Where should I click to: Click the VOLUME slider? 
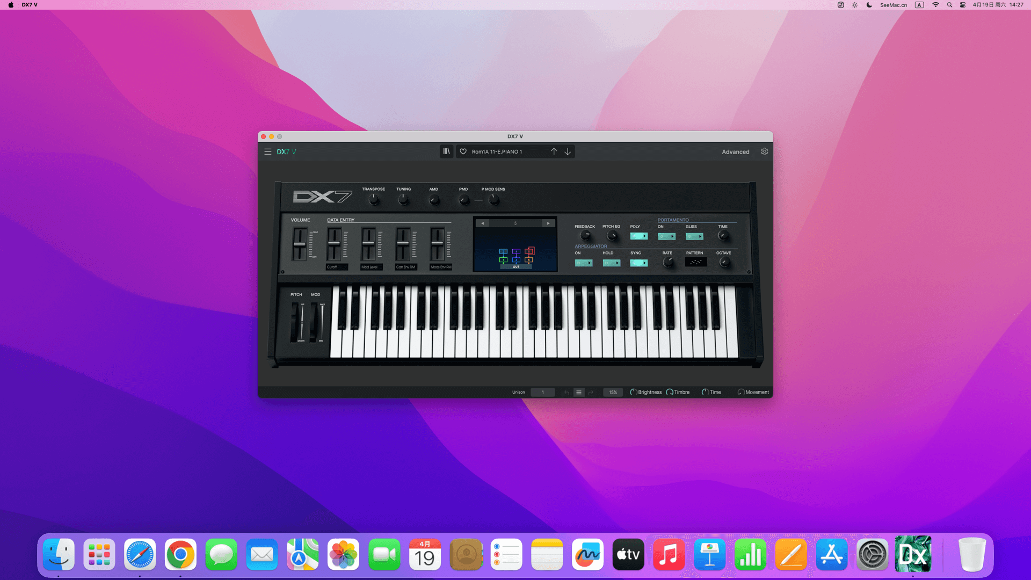pyautogui.click(x=300, y=244)
